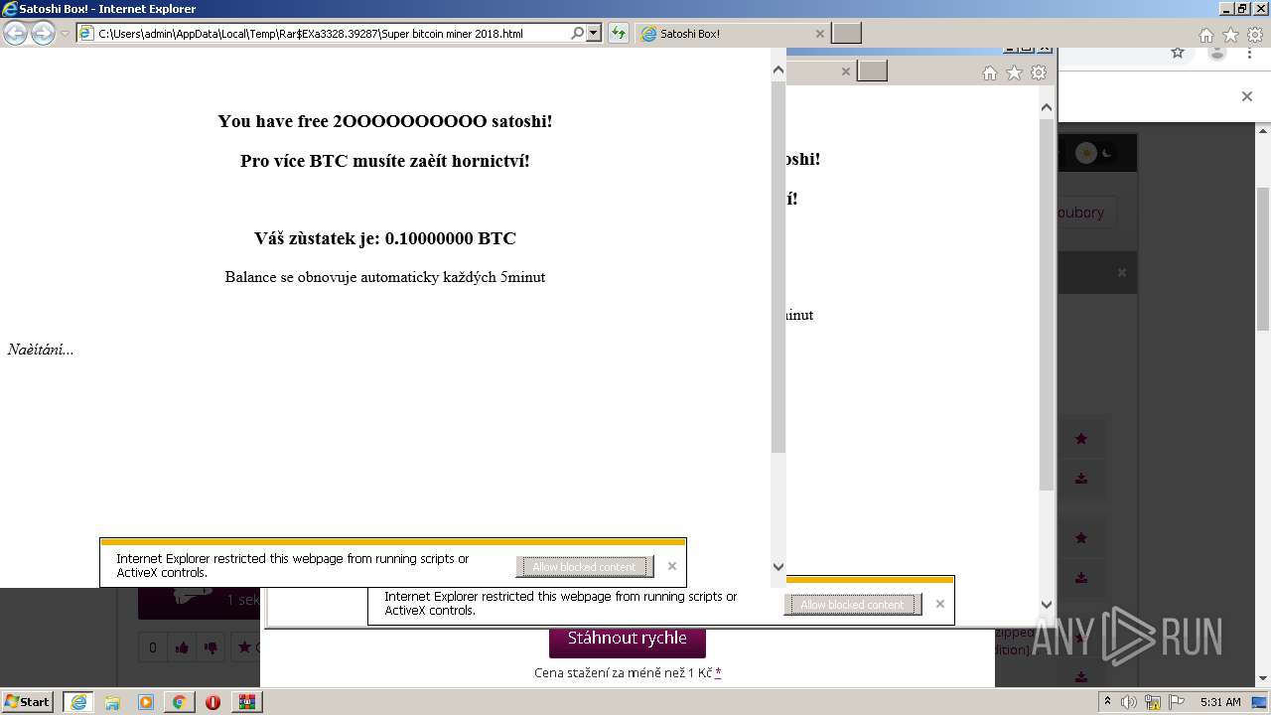
Task: Show hidden tray icons arrow
Action: click(x=1108, y=702)
